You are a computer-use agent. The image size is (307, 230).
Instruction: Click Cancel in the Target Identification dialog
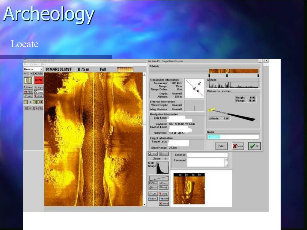point(238,146)
